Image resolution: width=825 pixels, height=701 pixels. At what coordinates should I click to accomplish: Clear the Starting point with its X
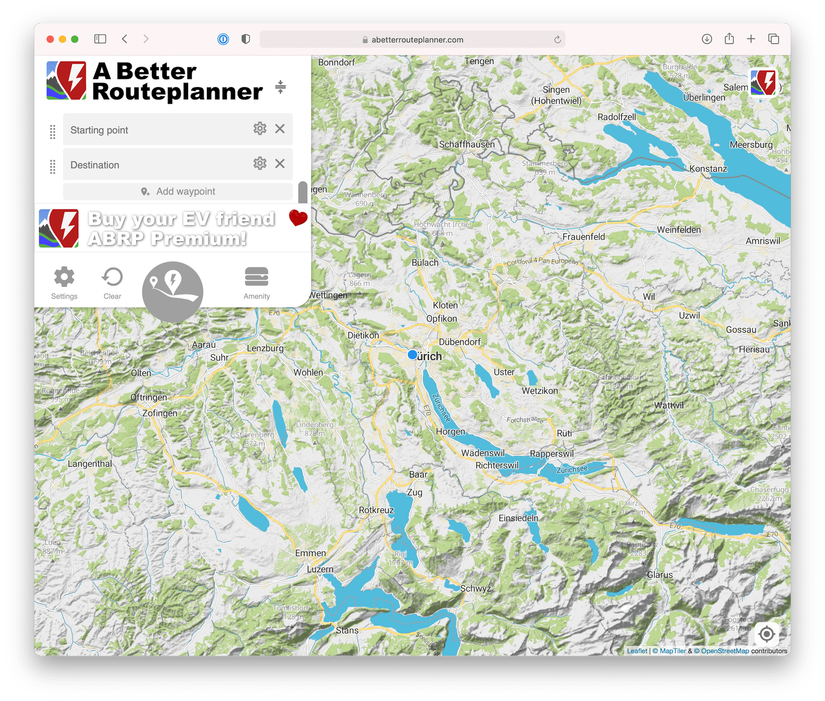[280, 129]
